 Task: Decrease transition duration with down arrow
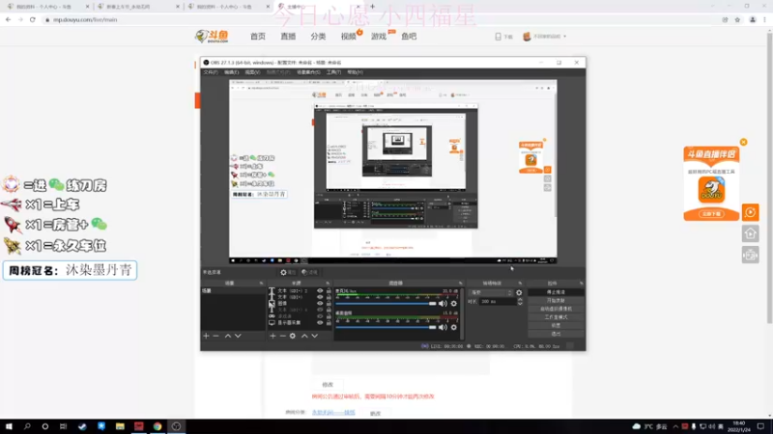pos(520,304)
